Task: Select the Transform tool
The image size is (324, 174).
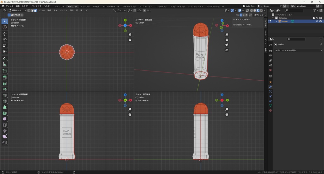Action: (5, 52)
